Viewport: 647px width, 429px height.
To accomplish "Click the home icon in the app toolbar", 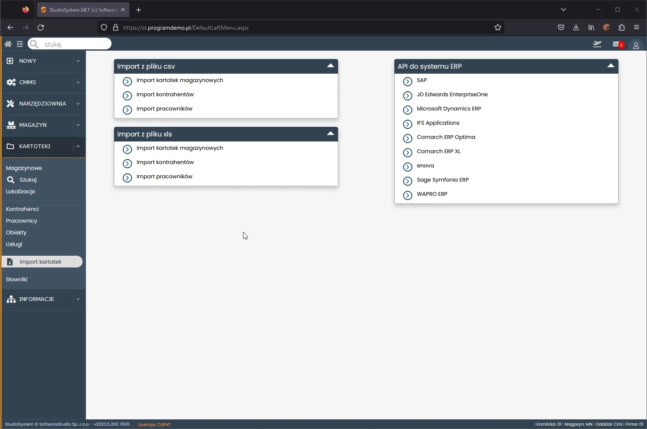I will click(8, 44).
